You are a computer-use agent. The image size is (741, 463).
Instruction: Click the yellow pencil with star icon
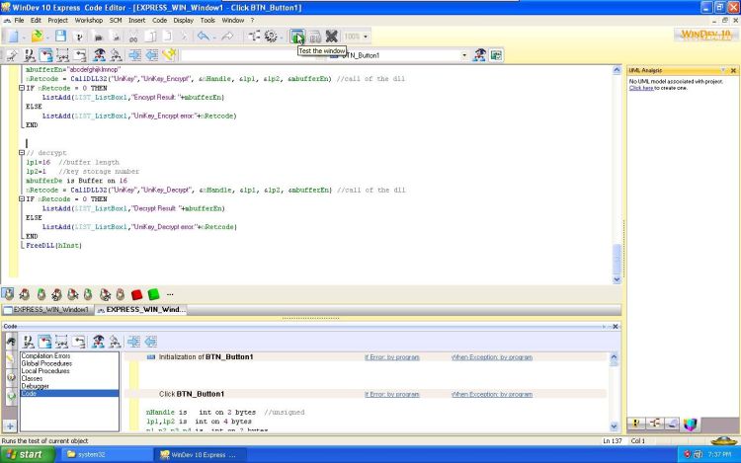click(x=169, y=54)
